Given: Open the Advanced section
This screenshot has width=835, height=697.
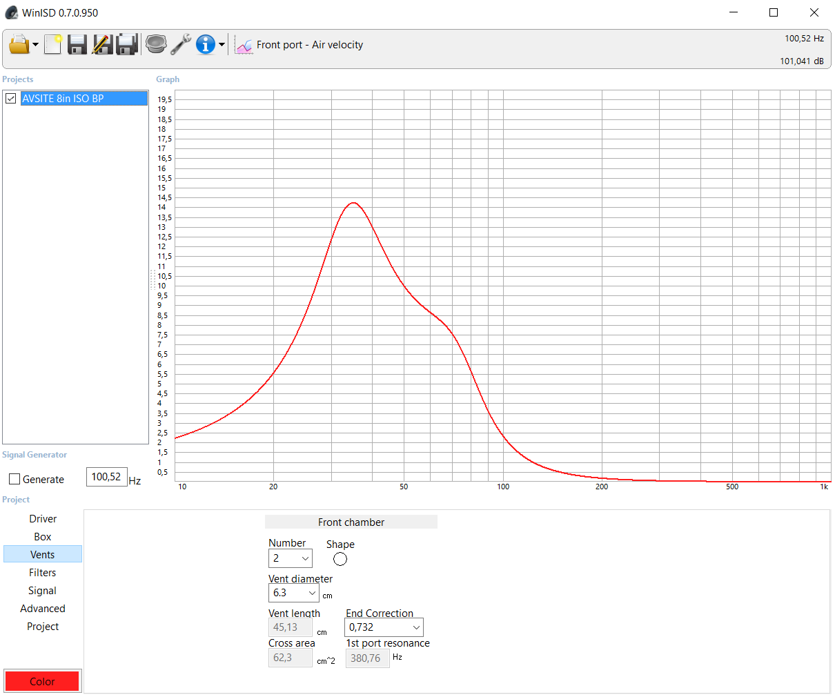Looking at the screenshot, I should pyautogui.click(x=43, y=609).
